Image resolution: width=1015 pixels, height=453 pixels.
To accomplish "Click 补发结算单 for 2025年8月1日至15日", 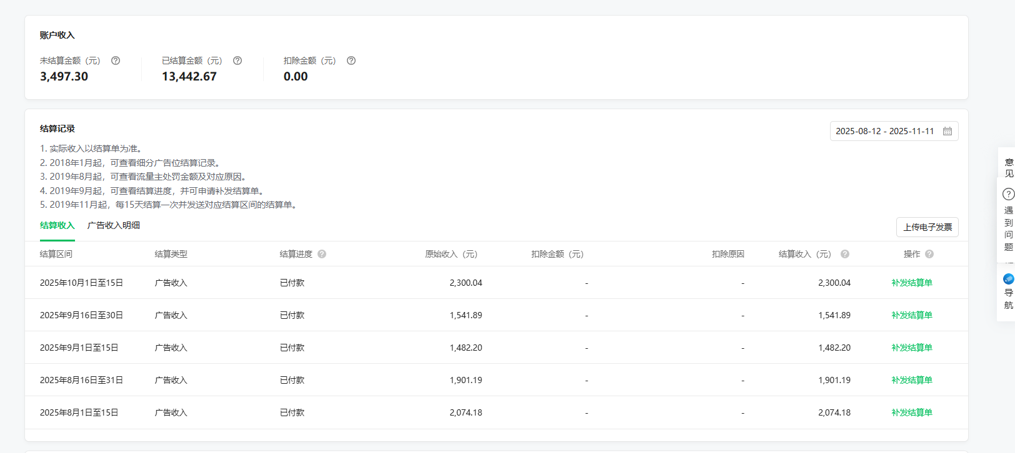I will pos(912,412).
